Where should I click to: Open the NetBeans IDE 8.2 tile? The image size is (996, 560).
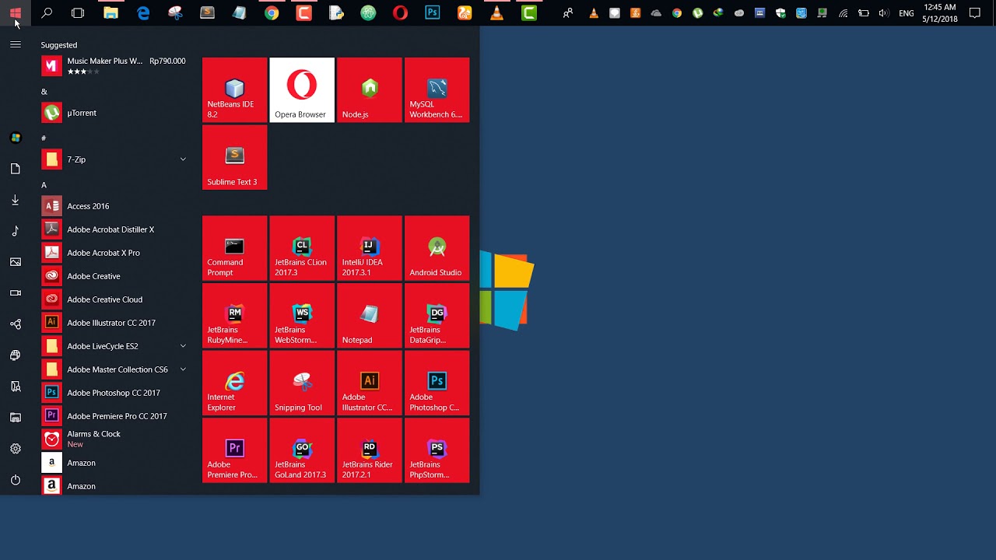tap(234, 89)
